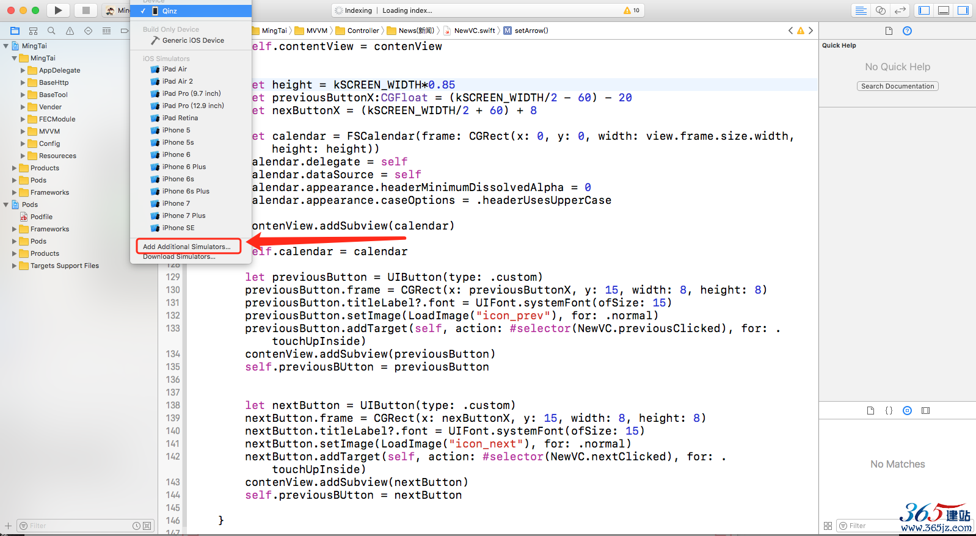Expand the Config folder
The width and height of the screenshot is (976, 536).
(23, 143)
